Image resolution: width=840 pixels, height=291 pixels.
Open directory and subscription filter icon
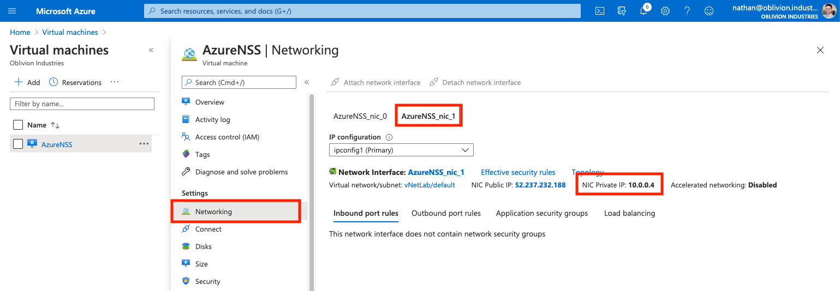point(621,11)
